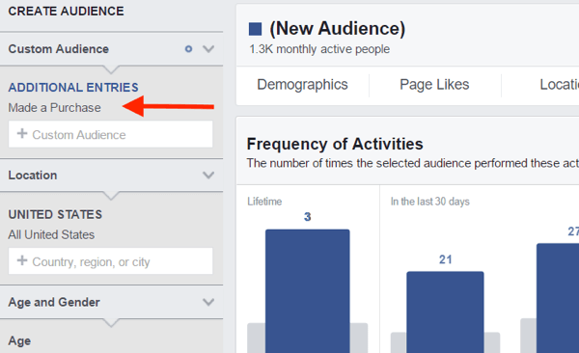This screenshot has height=353, width=579.
Task: Click the Age label in sidebar
Action: tap(19, 340)
